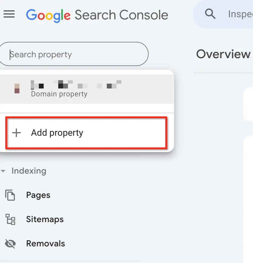
Task: Choose Add property text in dropdown
Action: [x=57, y=133]
